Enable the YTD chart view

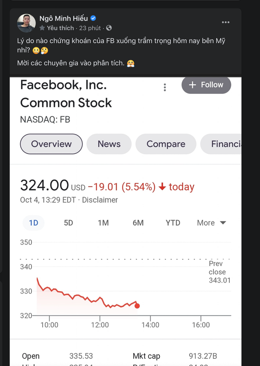173,223
